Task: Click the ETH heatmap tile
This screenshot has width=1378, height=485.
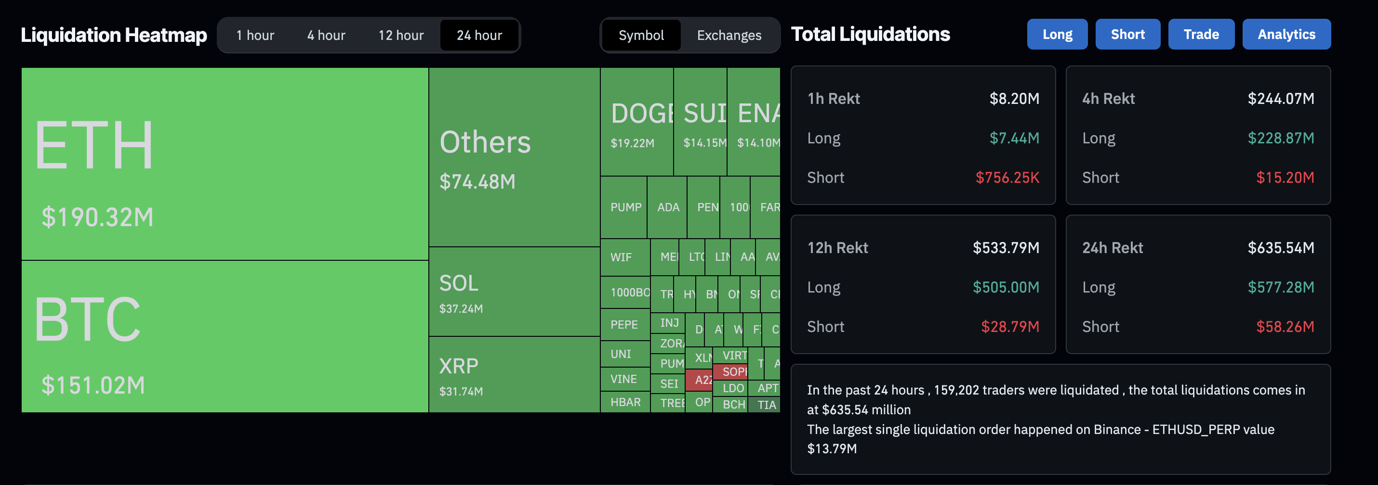Action: point(225,163)
